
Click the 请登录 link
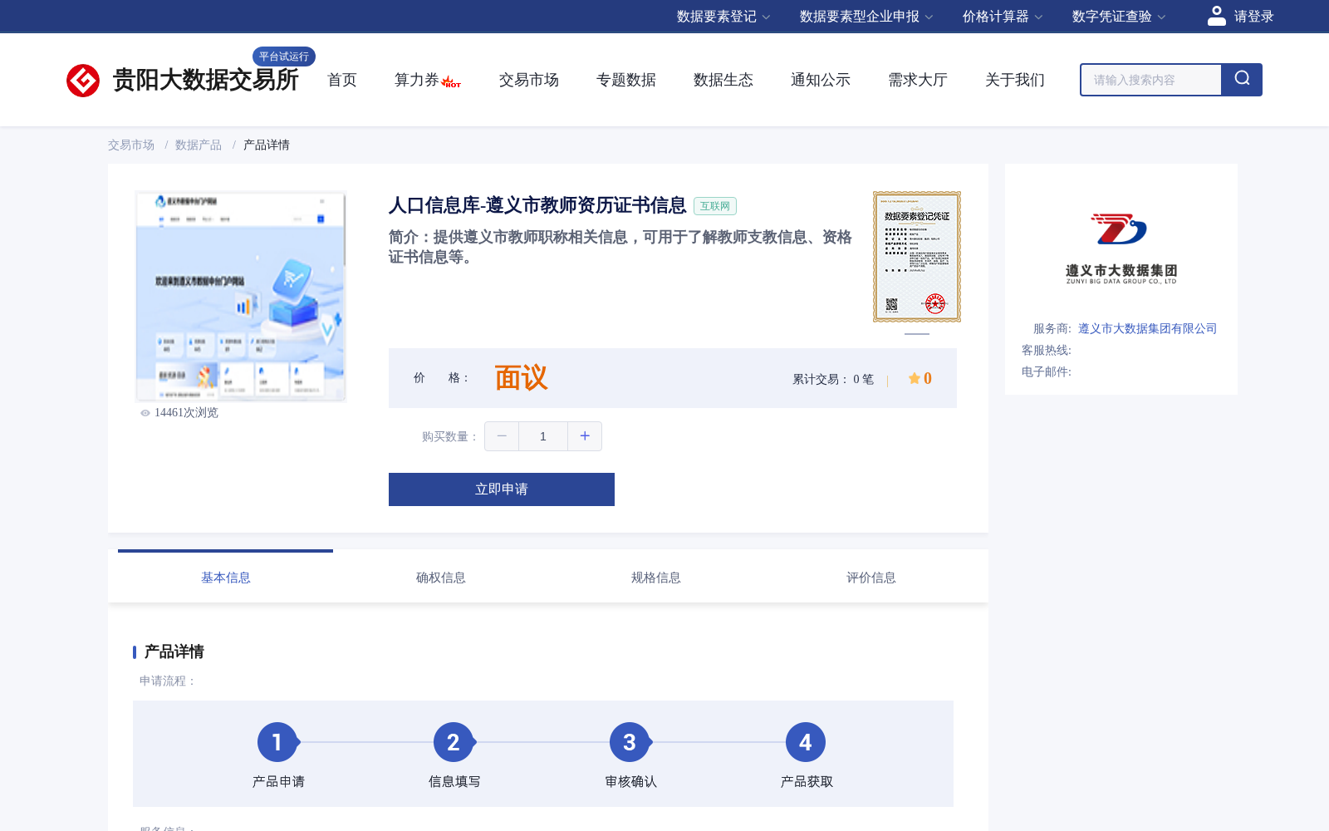click(1253, 17)
